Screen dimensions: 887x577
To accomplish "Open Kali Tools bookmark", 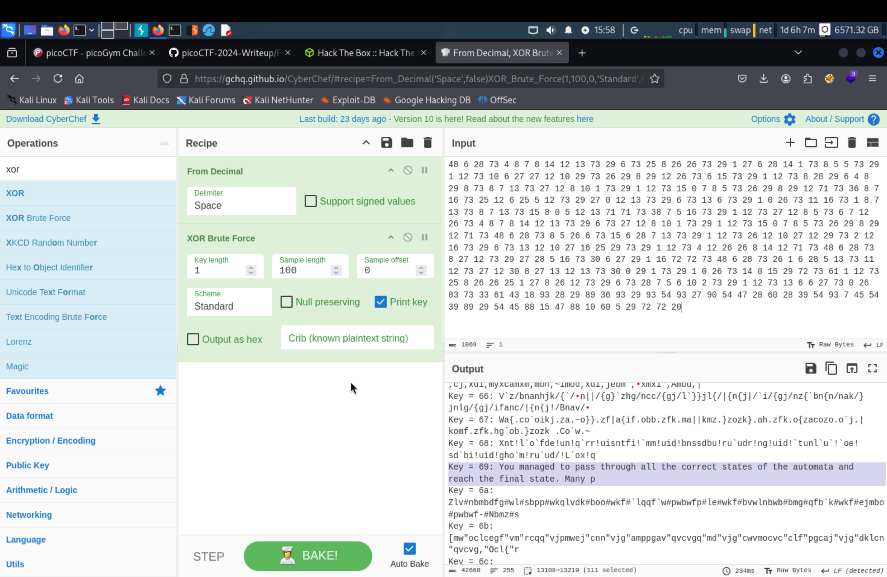I will pos(89,100).
